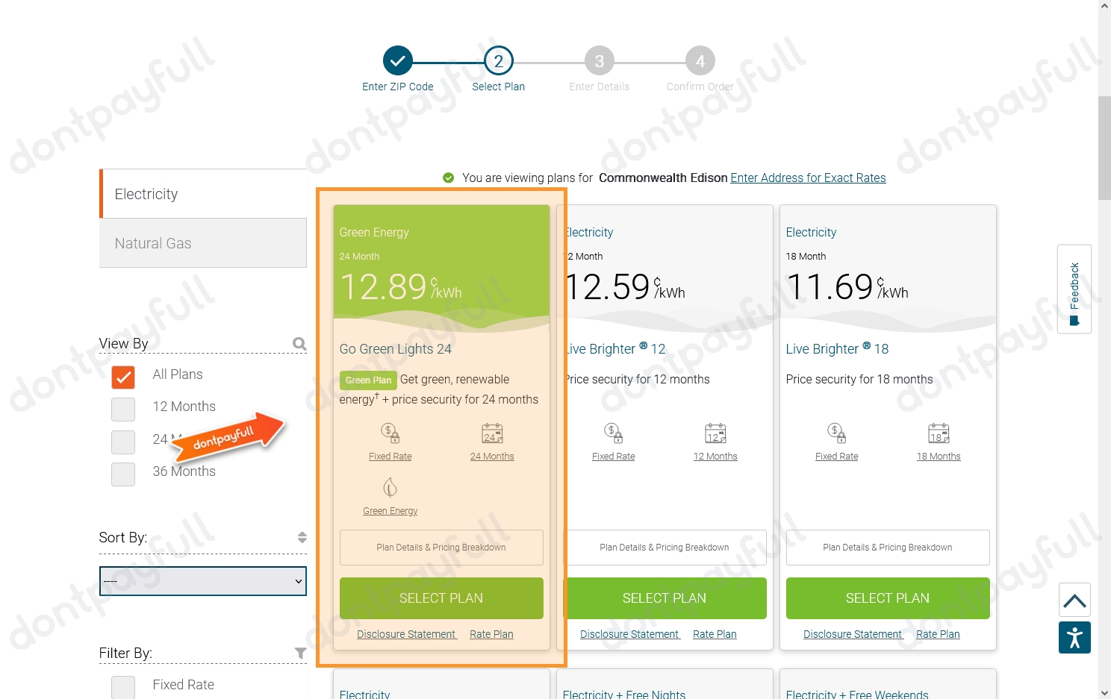This screenshot has width=1111, height=699.
Task: Click the Fixed Rate dollar icon on Go Green Lights 24
Action: click(389, 431)
